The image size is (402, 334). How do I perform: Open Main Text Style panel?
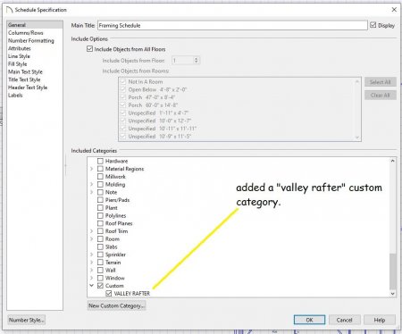25,71
